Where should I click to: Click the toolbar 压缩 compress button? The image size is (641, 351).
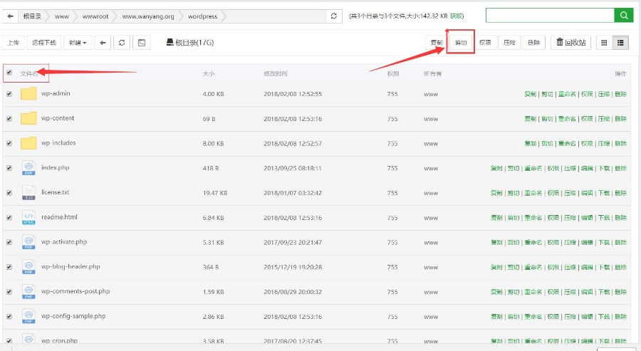tap(509, 43)
